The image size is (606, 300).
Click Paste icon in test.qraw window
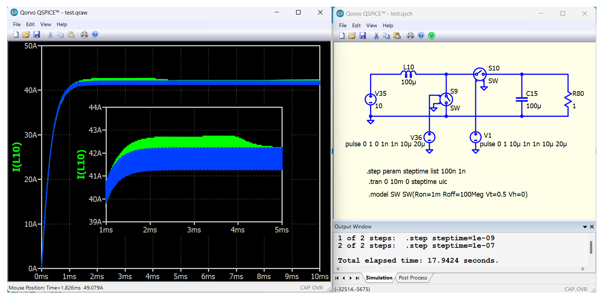click(71, 34)
